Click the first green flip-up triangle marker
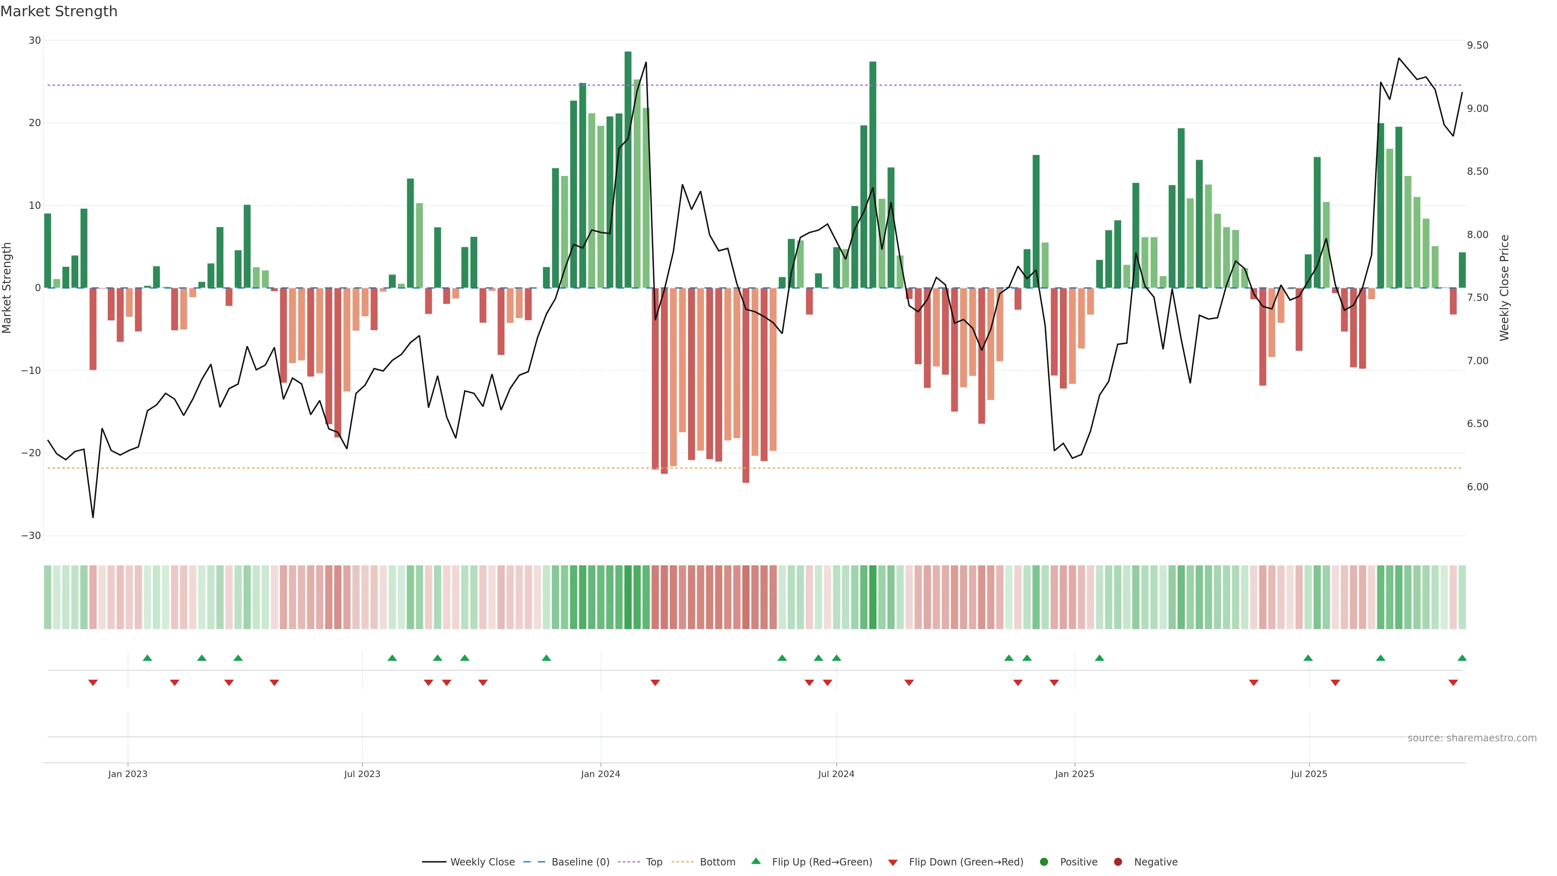Image resolution: width=1557 pixels, height=876 pixels. tap(148, 658)
